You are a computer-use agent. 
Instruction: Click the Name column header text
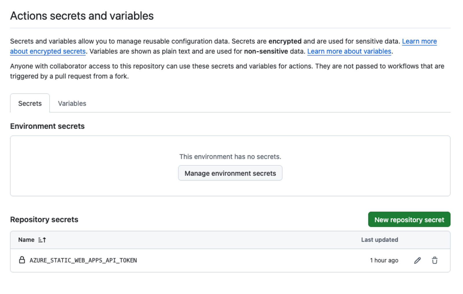coord(26,240)
